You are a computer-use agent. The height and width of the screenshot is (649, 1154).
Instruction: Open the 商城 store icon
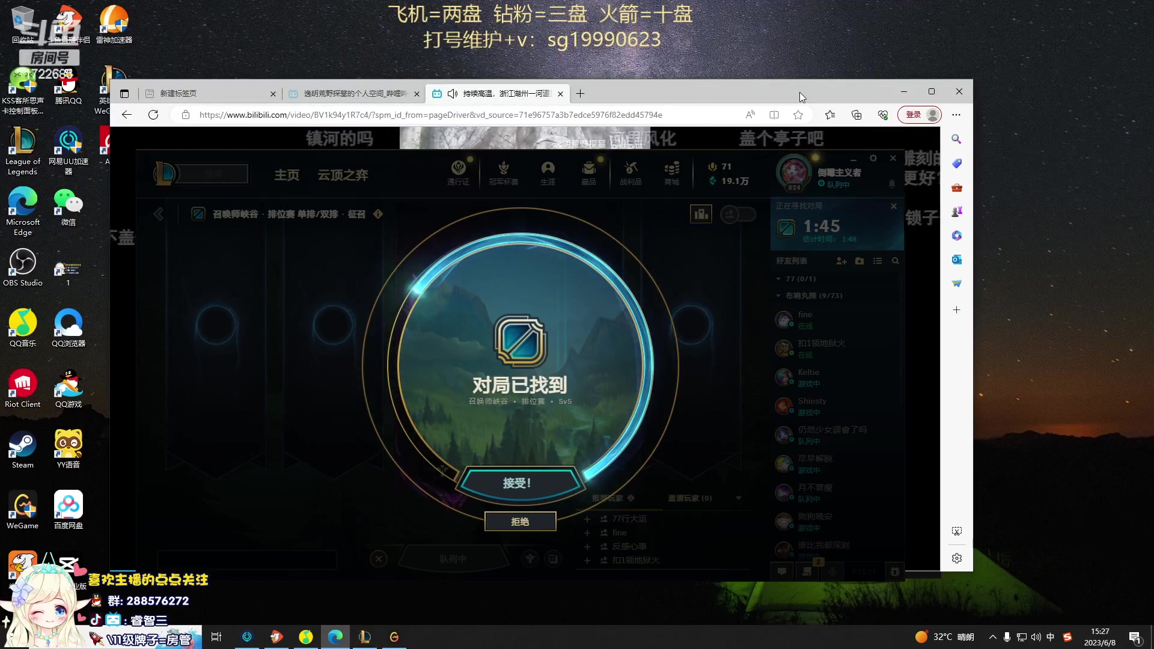coord(671,172)
